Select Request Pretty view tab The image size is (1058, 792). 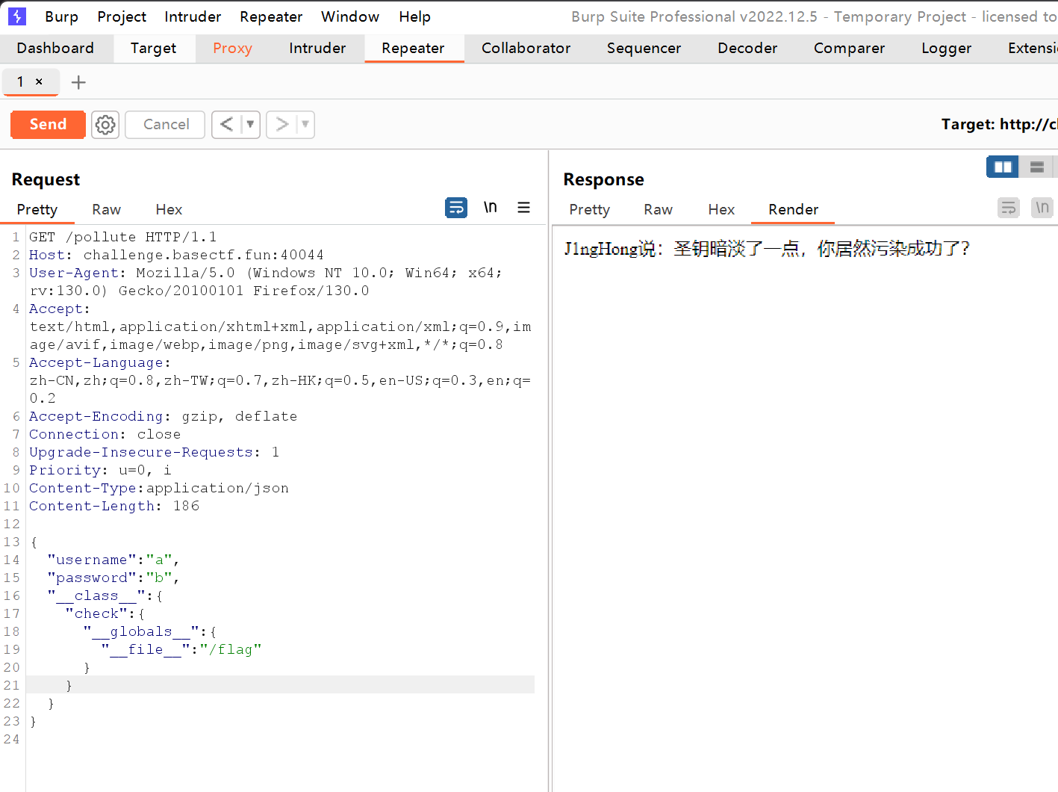(x=37, y=210)
